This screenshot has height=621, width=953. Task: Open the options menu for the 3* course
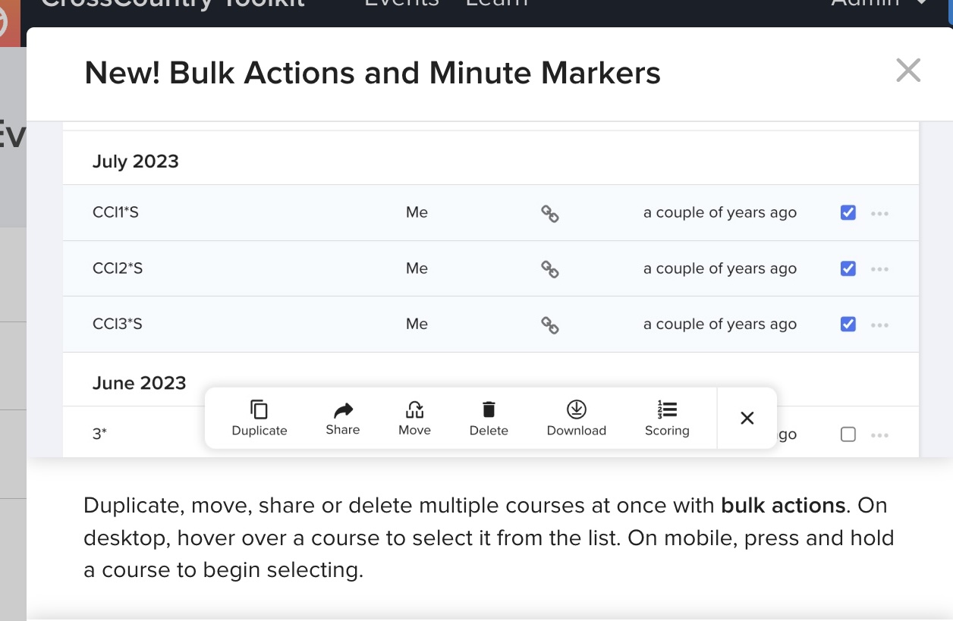click(x=879, y=434)
